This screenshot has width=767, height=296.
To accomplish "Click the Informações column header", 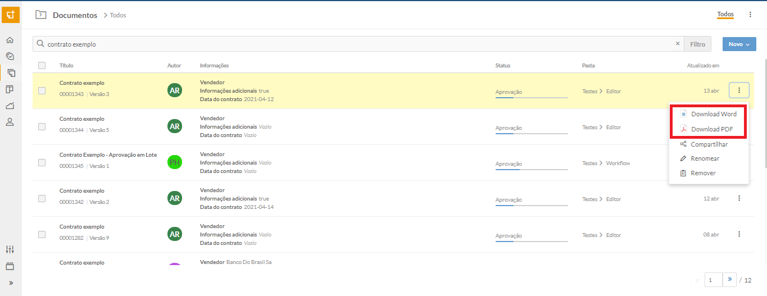I will pos(214,66).
